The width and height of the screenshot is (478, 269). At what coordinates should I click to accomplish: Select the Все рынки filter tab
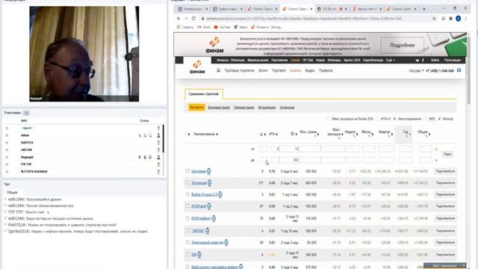[x=196, y=108]
